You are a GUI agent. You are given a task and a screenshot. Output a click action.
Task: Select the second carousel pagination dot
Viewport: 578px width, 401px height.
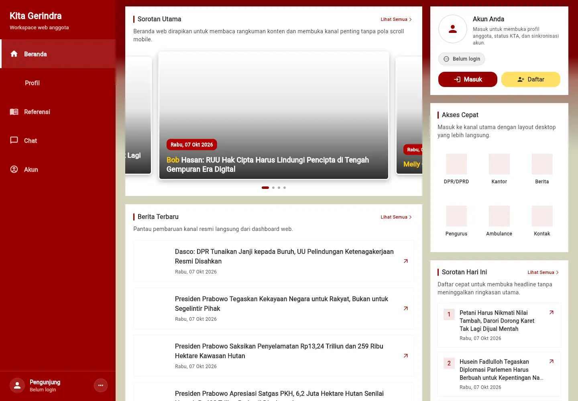(273, 188)
